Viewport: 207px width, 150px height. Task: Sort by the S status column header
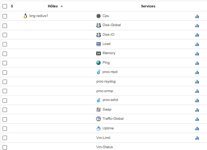(12, 6)
